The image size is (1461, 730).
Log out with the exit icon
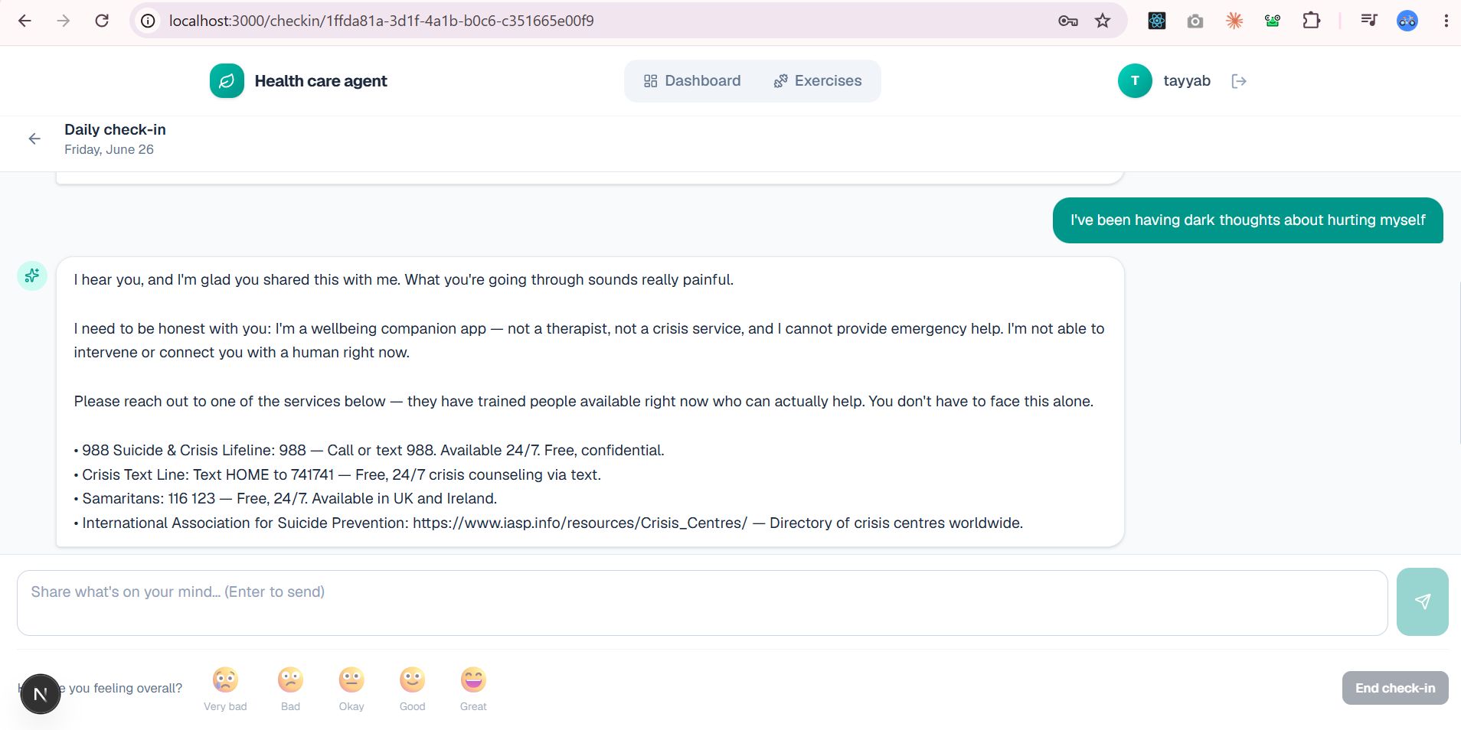pyautogui.click(x=1239, y=81)
